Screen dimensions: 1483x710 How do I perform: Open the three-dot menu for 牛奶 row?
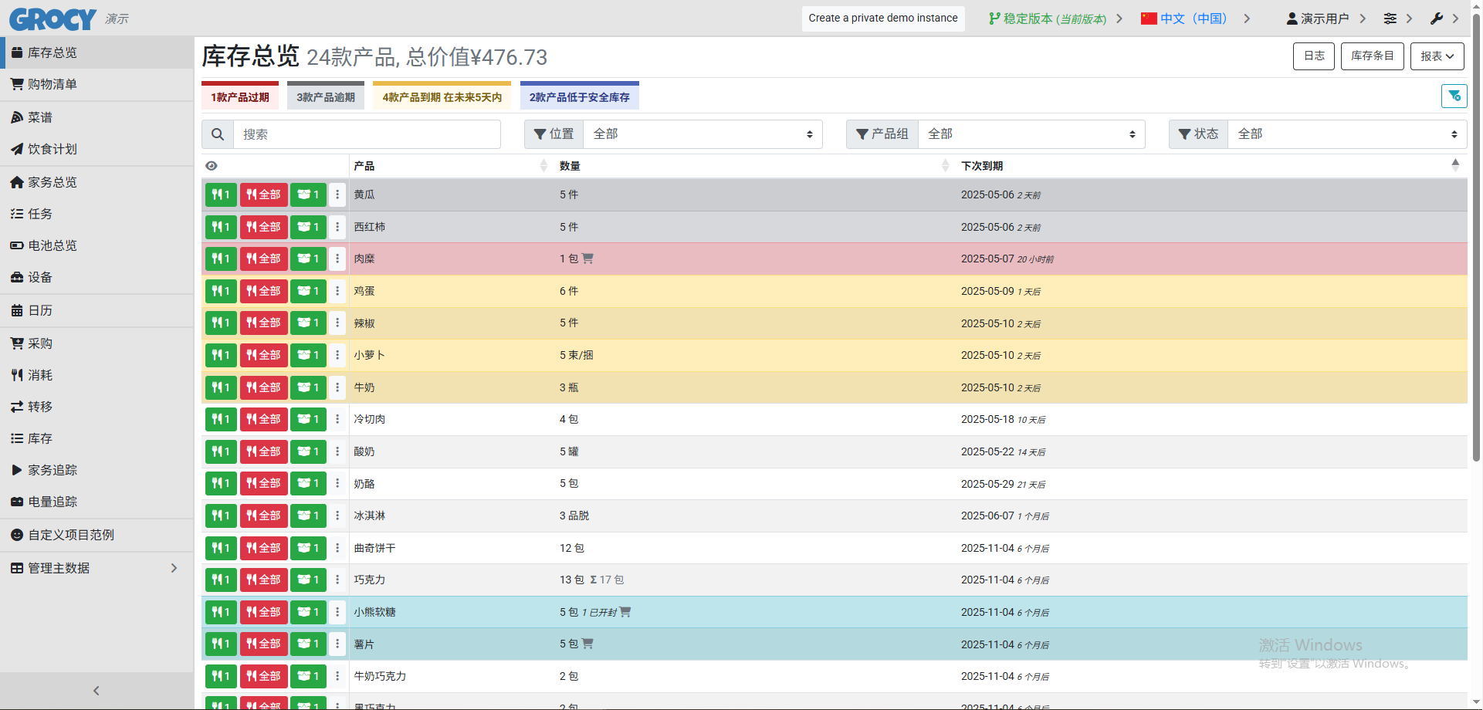pos(337,387)
